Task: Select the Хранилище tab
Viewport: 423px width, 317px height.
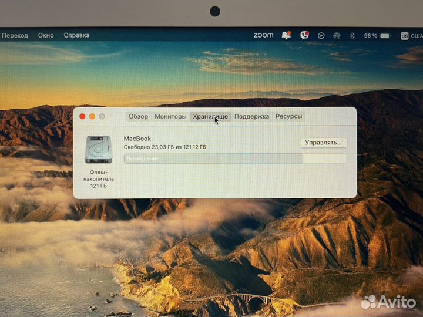Action: 210,116
